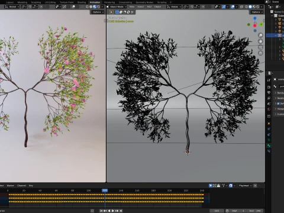
Task: Open the Add menu in the right viewport header
Action: [x=149, y=7]
